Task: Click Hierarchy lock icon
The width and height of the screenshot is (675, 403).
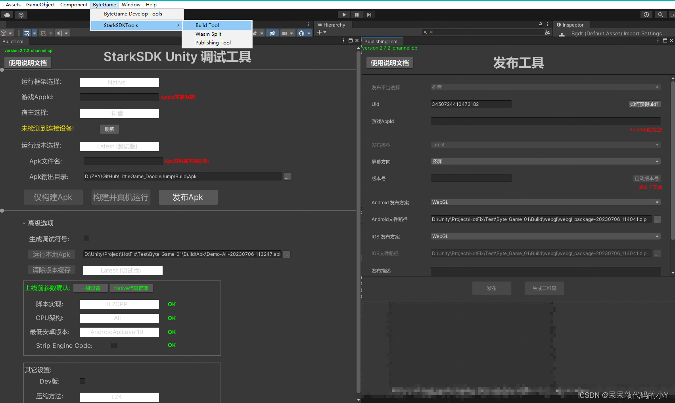Action: [x=540, y=24]
